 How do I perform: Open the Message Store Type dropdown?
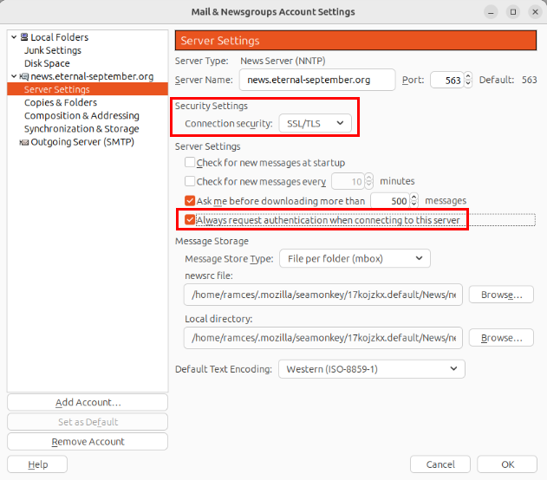(355, 259)
